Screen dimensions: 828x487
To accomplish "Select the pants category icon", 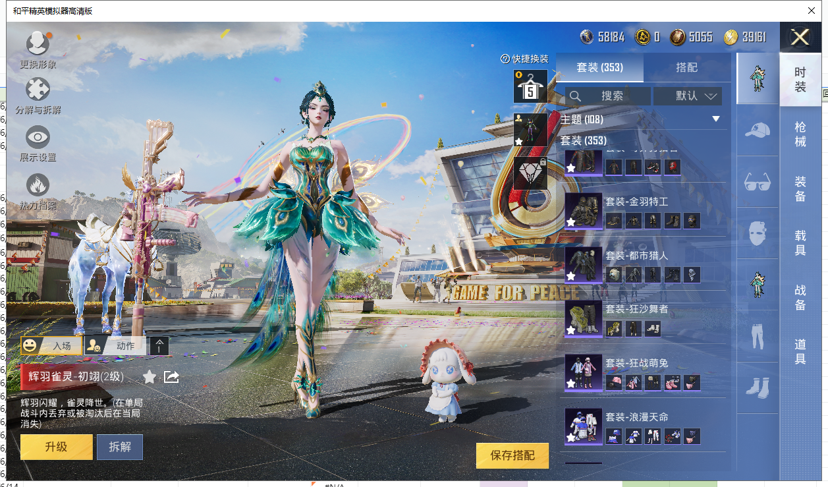I will (x=758, y=336).
